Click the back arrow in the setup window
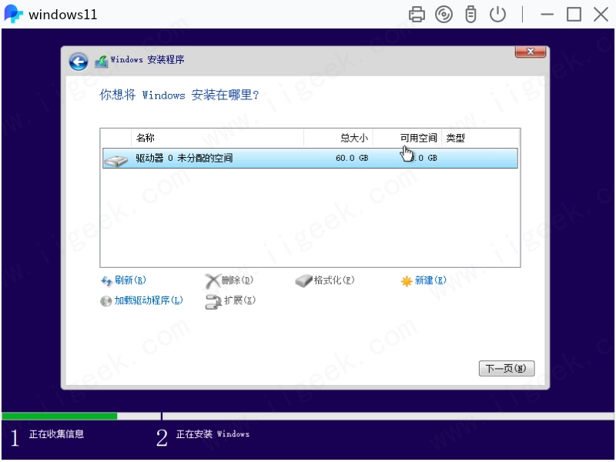This screenshot has width=616, height=462. pyautogui.click(x=78, y=62)
